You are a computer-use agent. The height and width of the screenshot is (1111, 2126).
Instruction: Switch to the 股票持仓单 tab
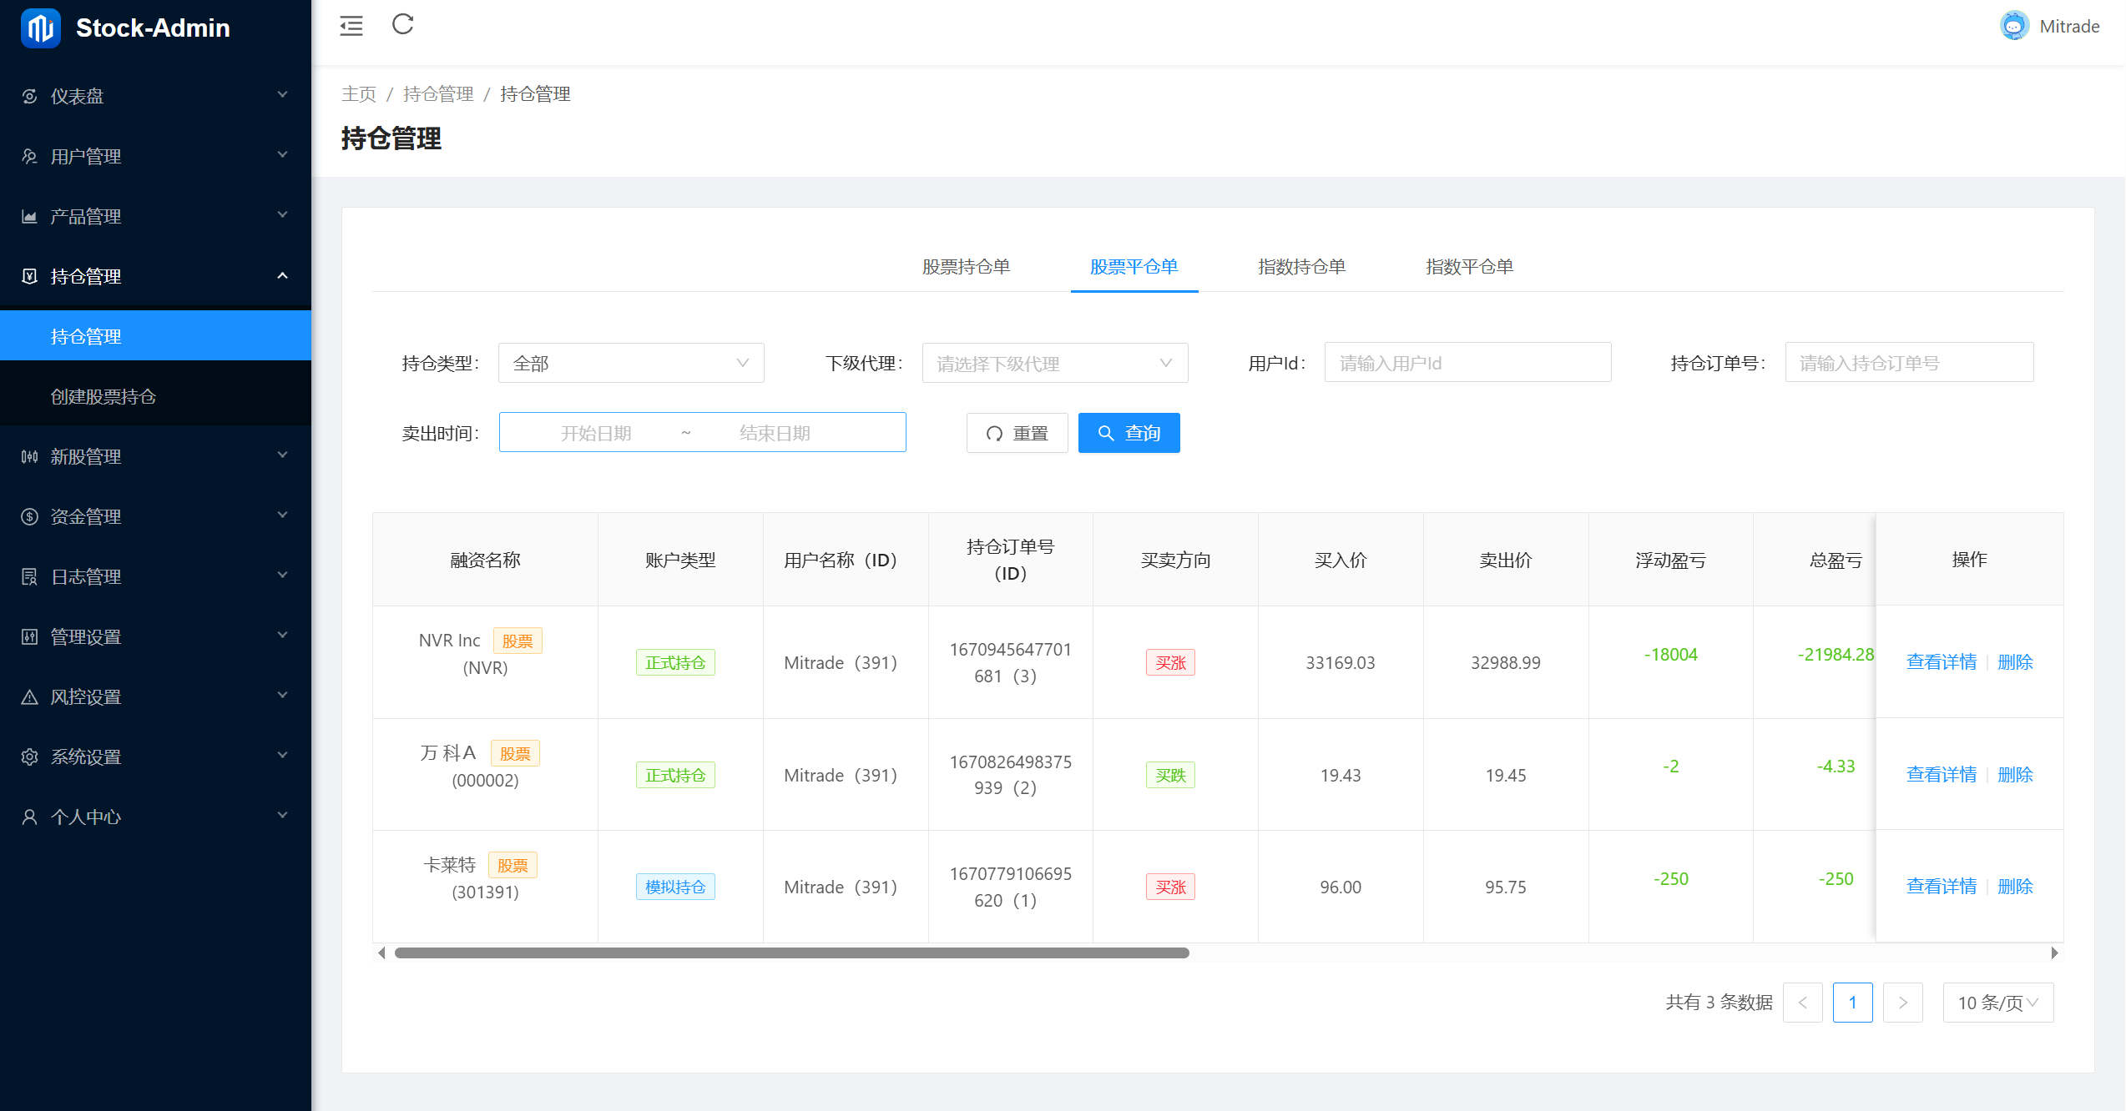click(966, 267)
